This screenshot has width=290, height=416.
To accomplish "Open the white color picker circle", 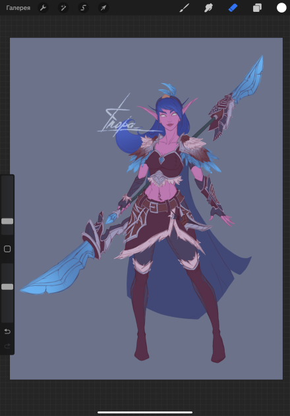I will click(281, 8).
